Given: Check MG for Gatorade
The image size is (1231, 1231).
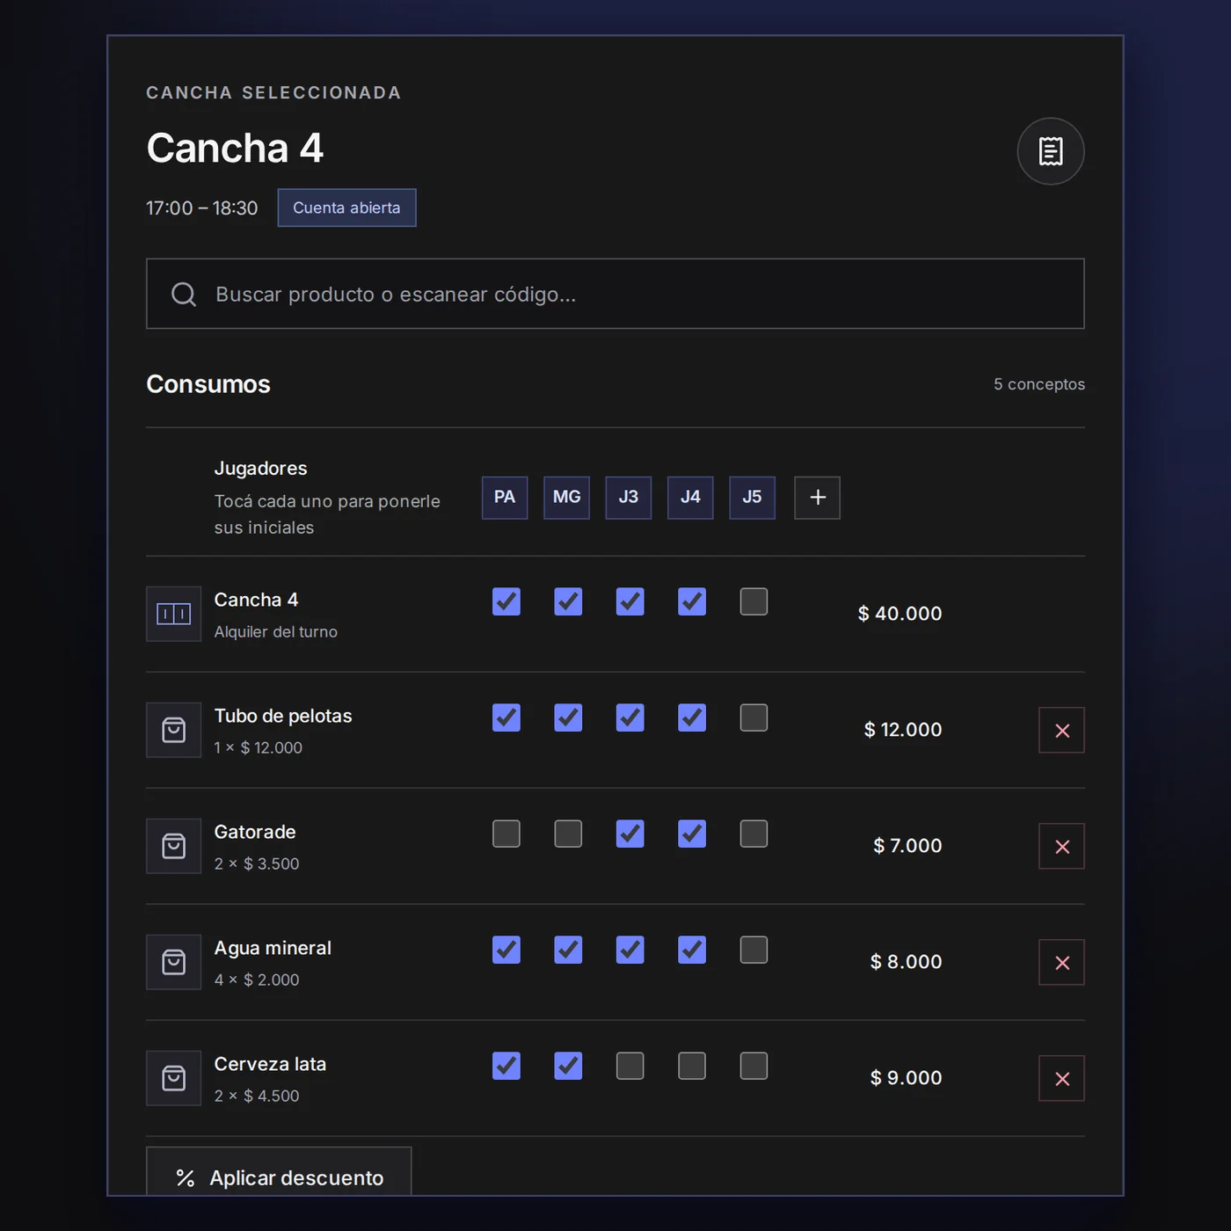Looking at the screenshot, I should (x=568, y=834).
